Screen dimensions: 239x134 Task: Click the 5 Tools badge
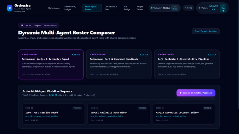click(x=175, y=8)
